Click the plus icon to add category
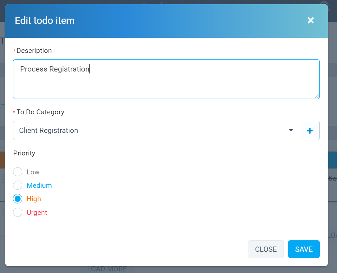Viewport: 337px width, 273px height. [x=310, y=131]
